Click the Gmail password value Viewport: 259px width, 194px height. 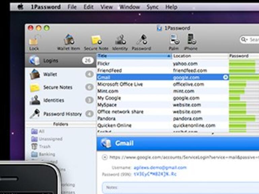[155, 174]
